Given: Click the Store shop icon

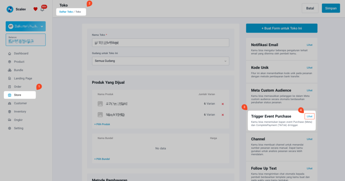Looking at the screenshot, I should (x=9, y=95).
